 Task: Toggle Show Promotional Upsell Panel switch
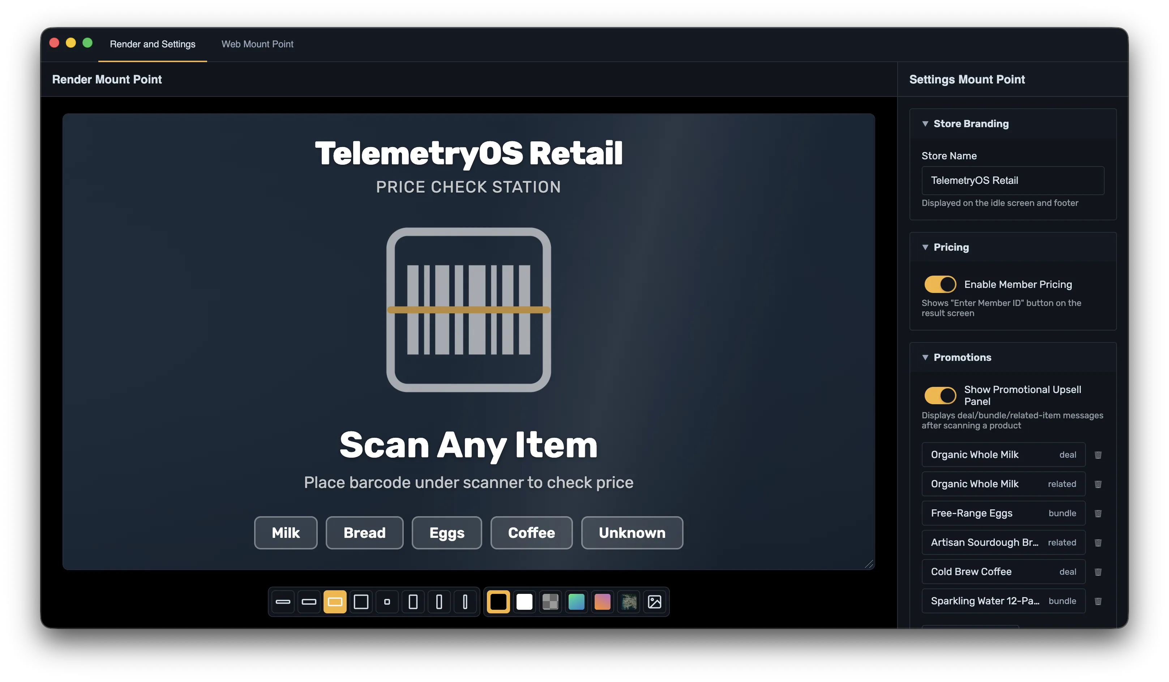tap(940, 396)
